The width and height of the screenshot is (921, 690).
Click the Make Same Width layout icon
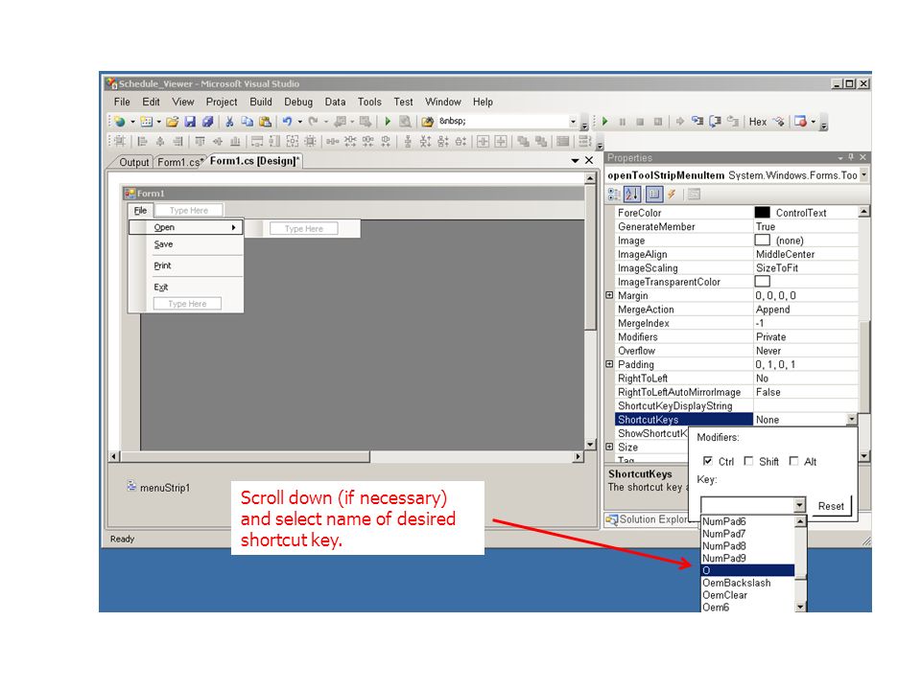(257, 142)
